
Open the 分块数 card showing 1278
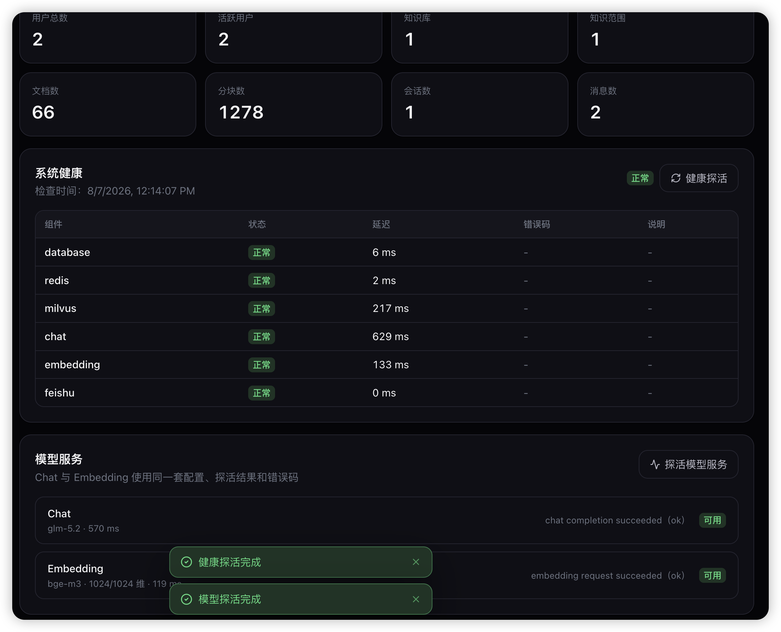[x=294, y=105]
